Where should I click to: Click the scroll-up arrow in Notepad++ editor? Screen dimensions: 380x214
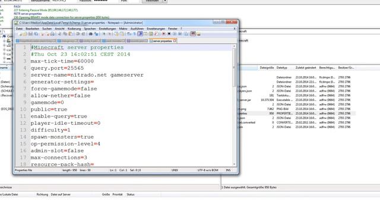[x=234, y=46]
